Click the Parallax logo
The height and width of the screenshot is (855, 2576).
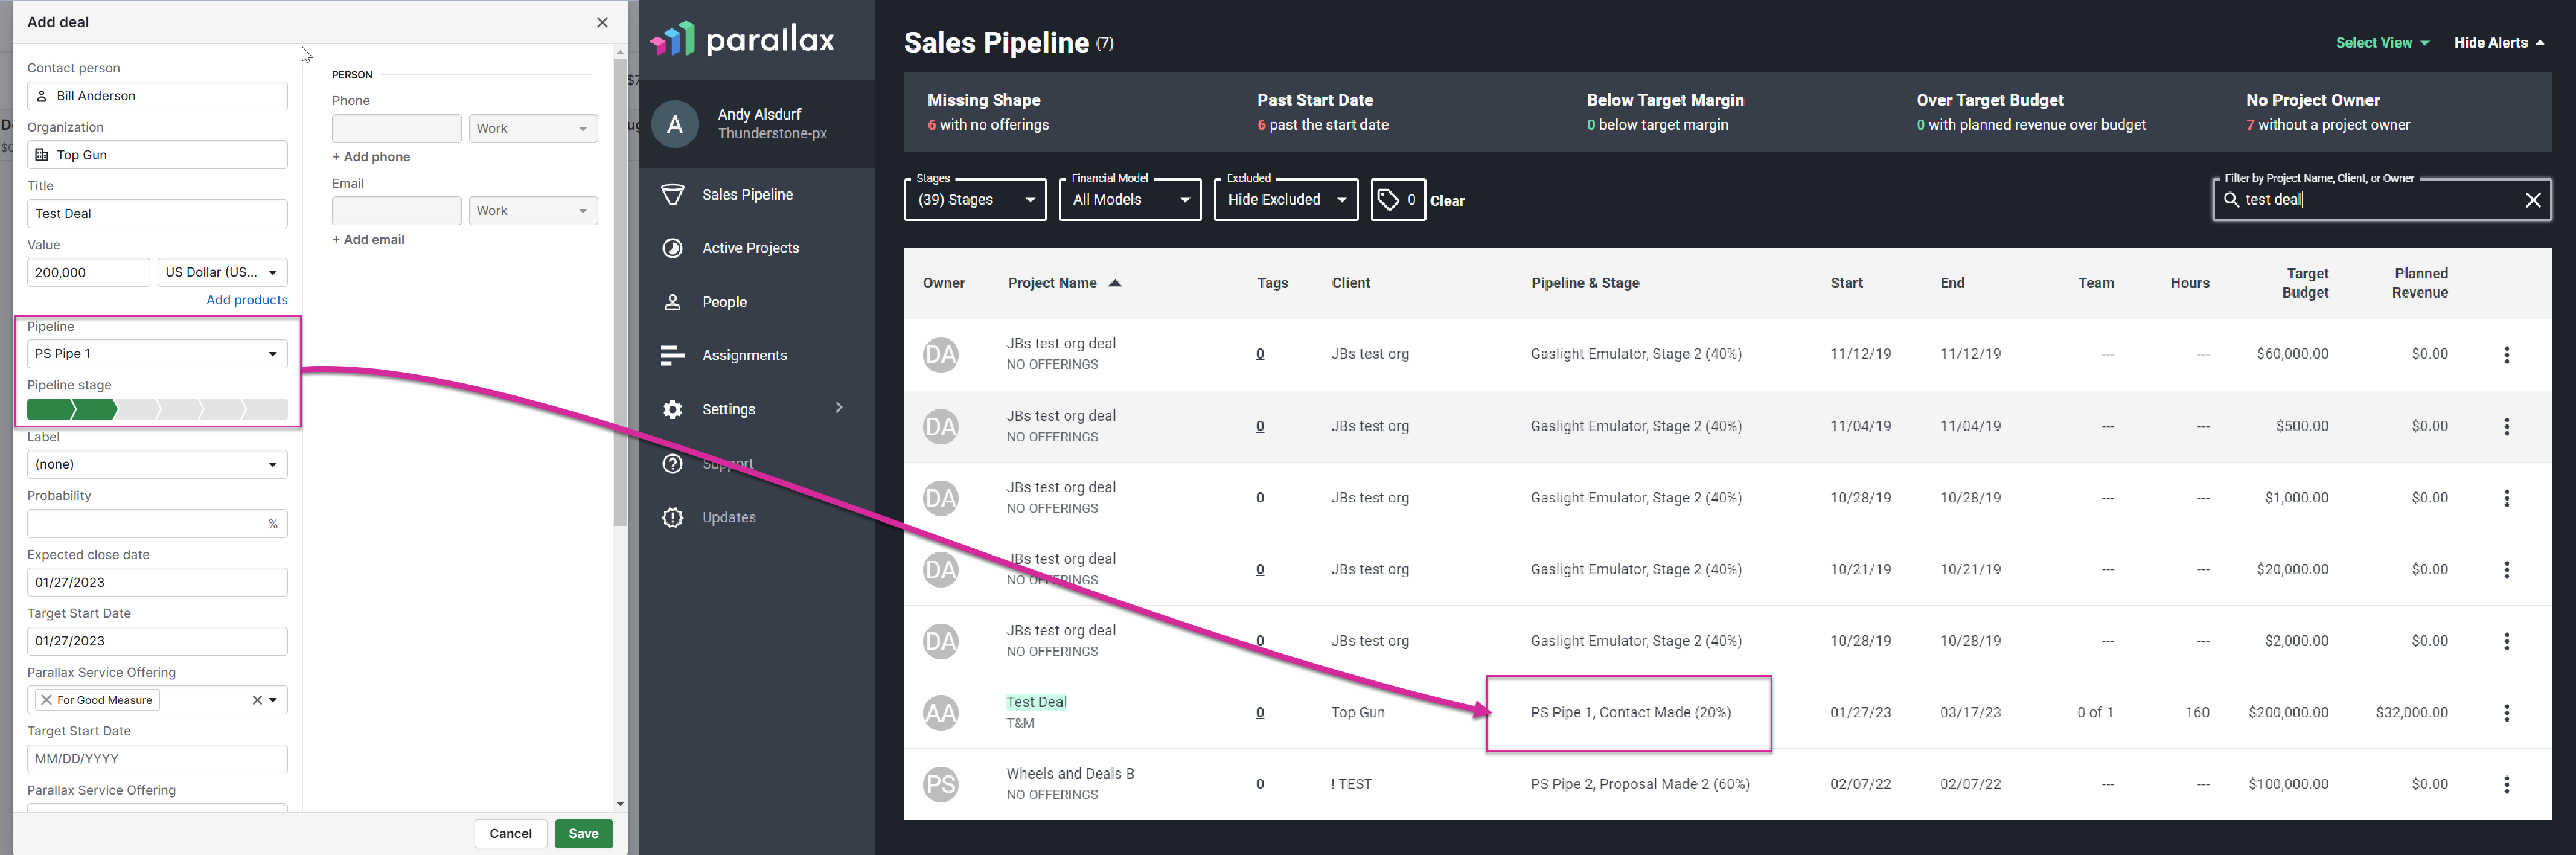click(x=742, y=39)
